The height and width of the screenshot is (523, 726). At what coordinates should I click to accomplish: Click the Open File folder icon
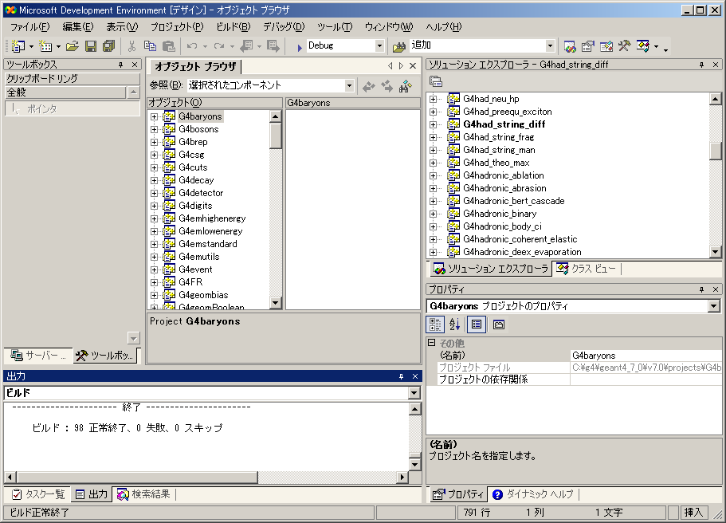(x=73, y=46)
